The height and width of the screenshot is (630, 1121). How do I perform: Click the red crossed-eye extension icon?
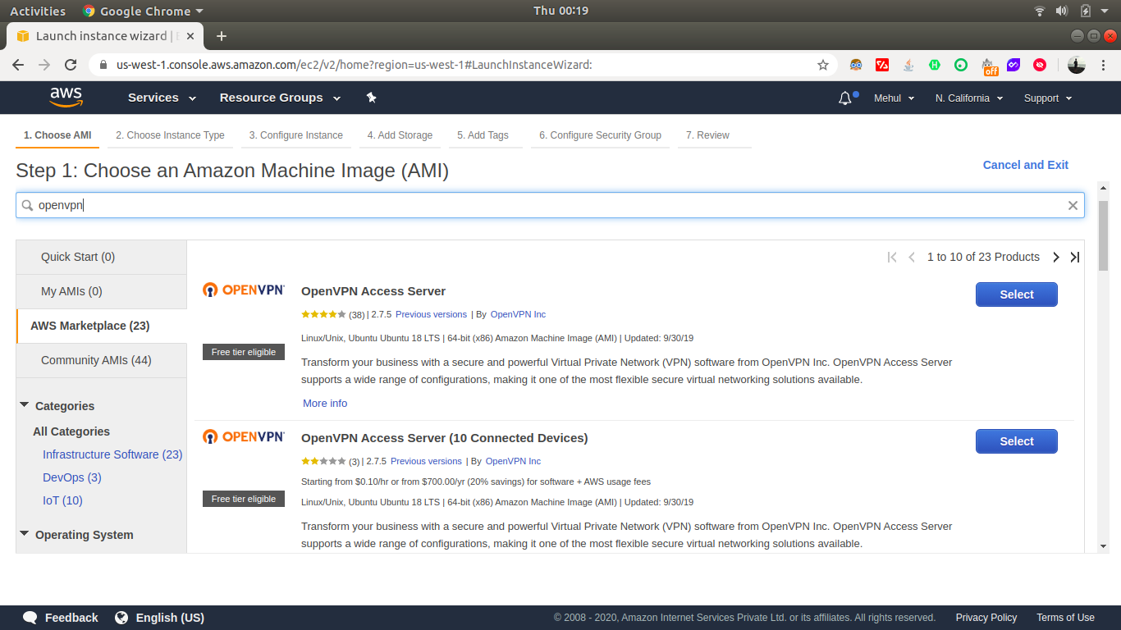coord(1040,65)
